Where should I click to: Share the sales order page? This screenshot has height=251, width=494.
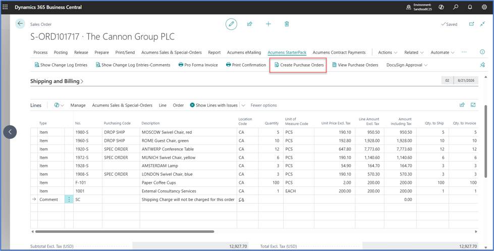pyautogui.click(x=249, y=24)
